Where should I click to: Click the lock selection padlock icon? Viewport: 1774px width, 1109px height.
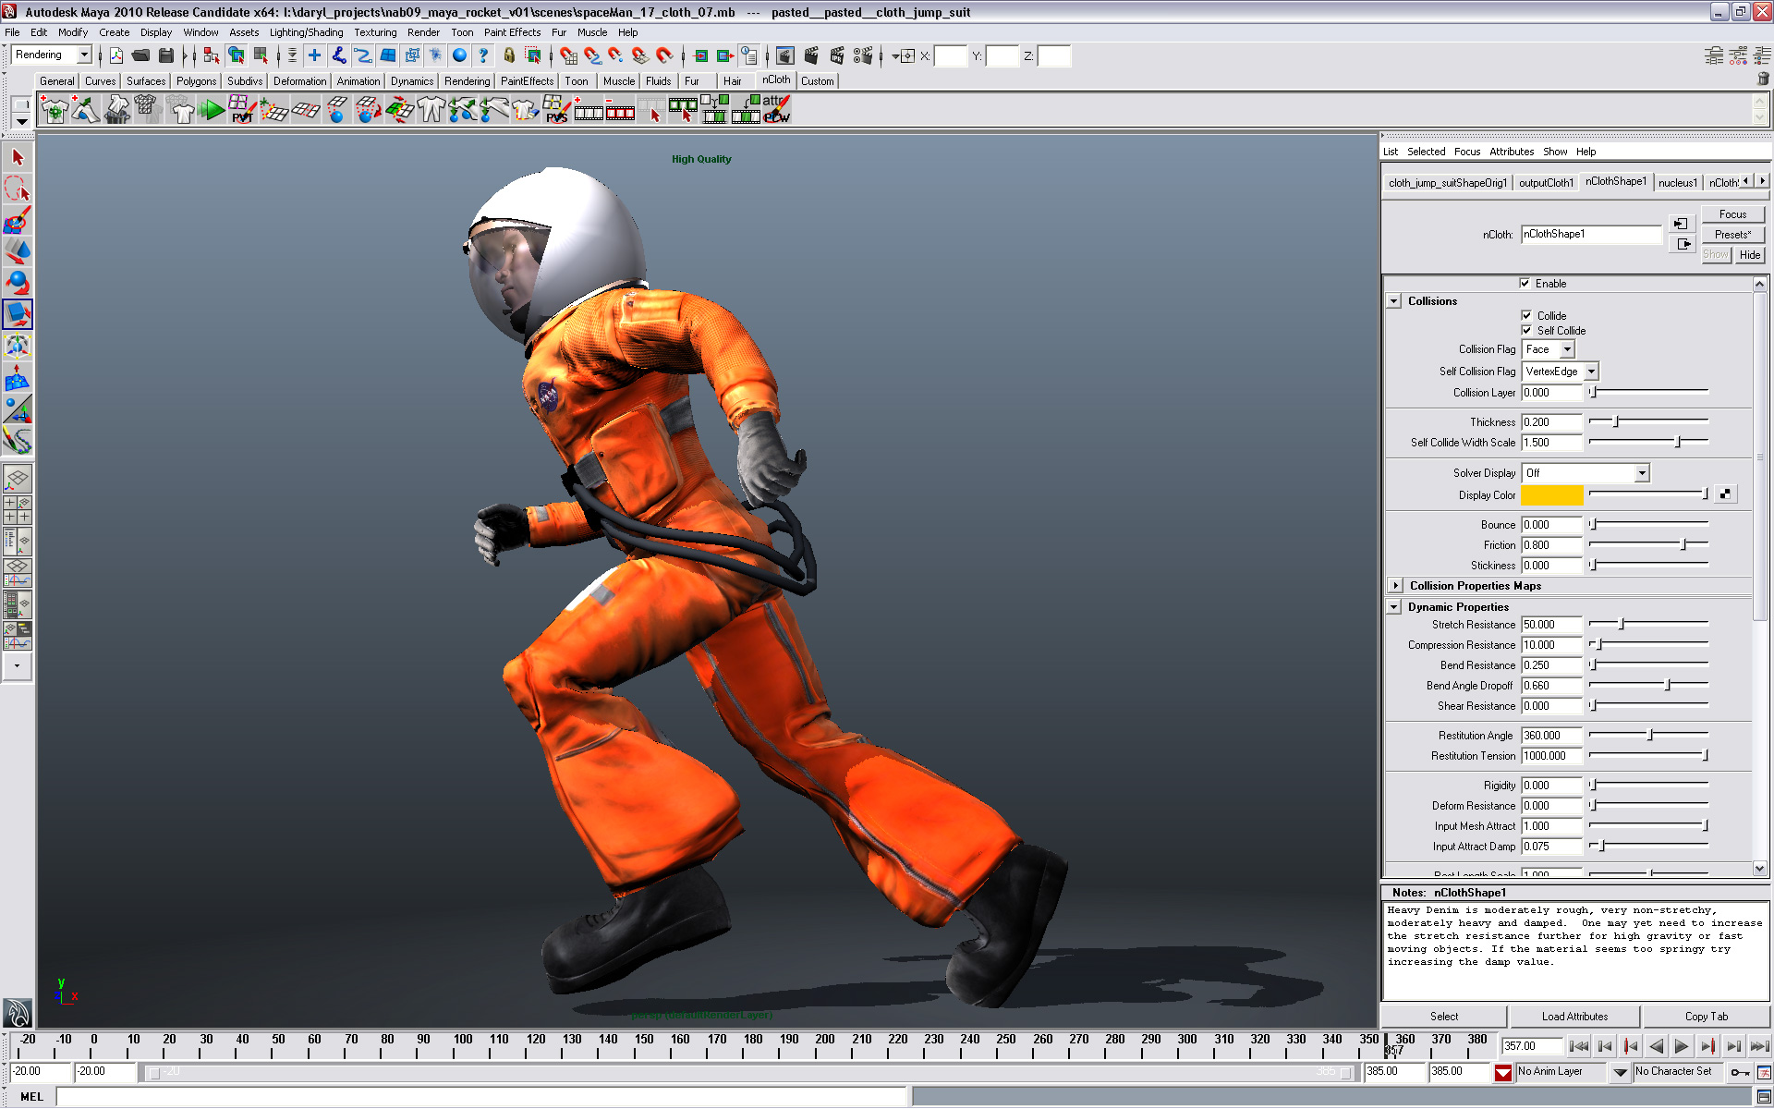coord(508,56)
